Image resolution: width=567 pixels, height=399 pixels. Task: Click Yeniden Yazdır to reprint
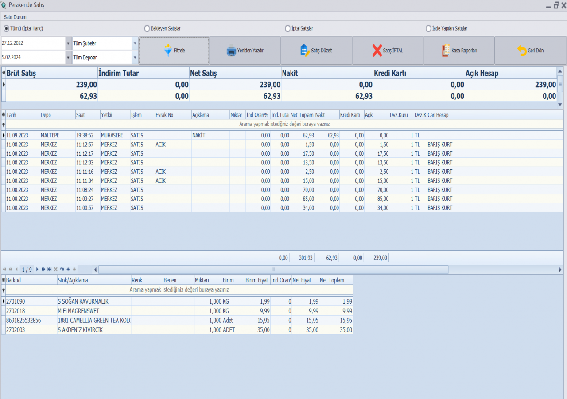click(x=245, y=51)
